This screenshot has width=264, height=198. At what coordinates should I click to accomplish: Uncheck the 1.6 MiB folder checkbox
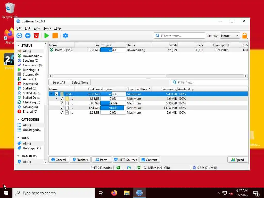coord(62,99)
